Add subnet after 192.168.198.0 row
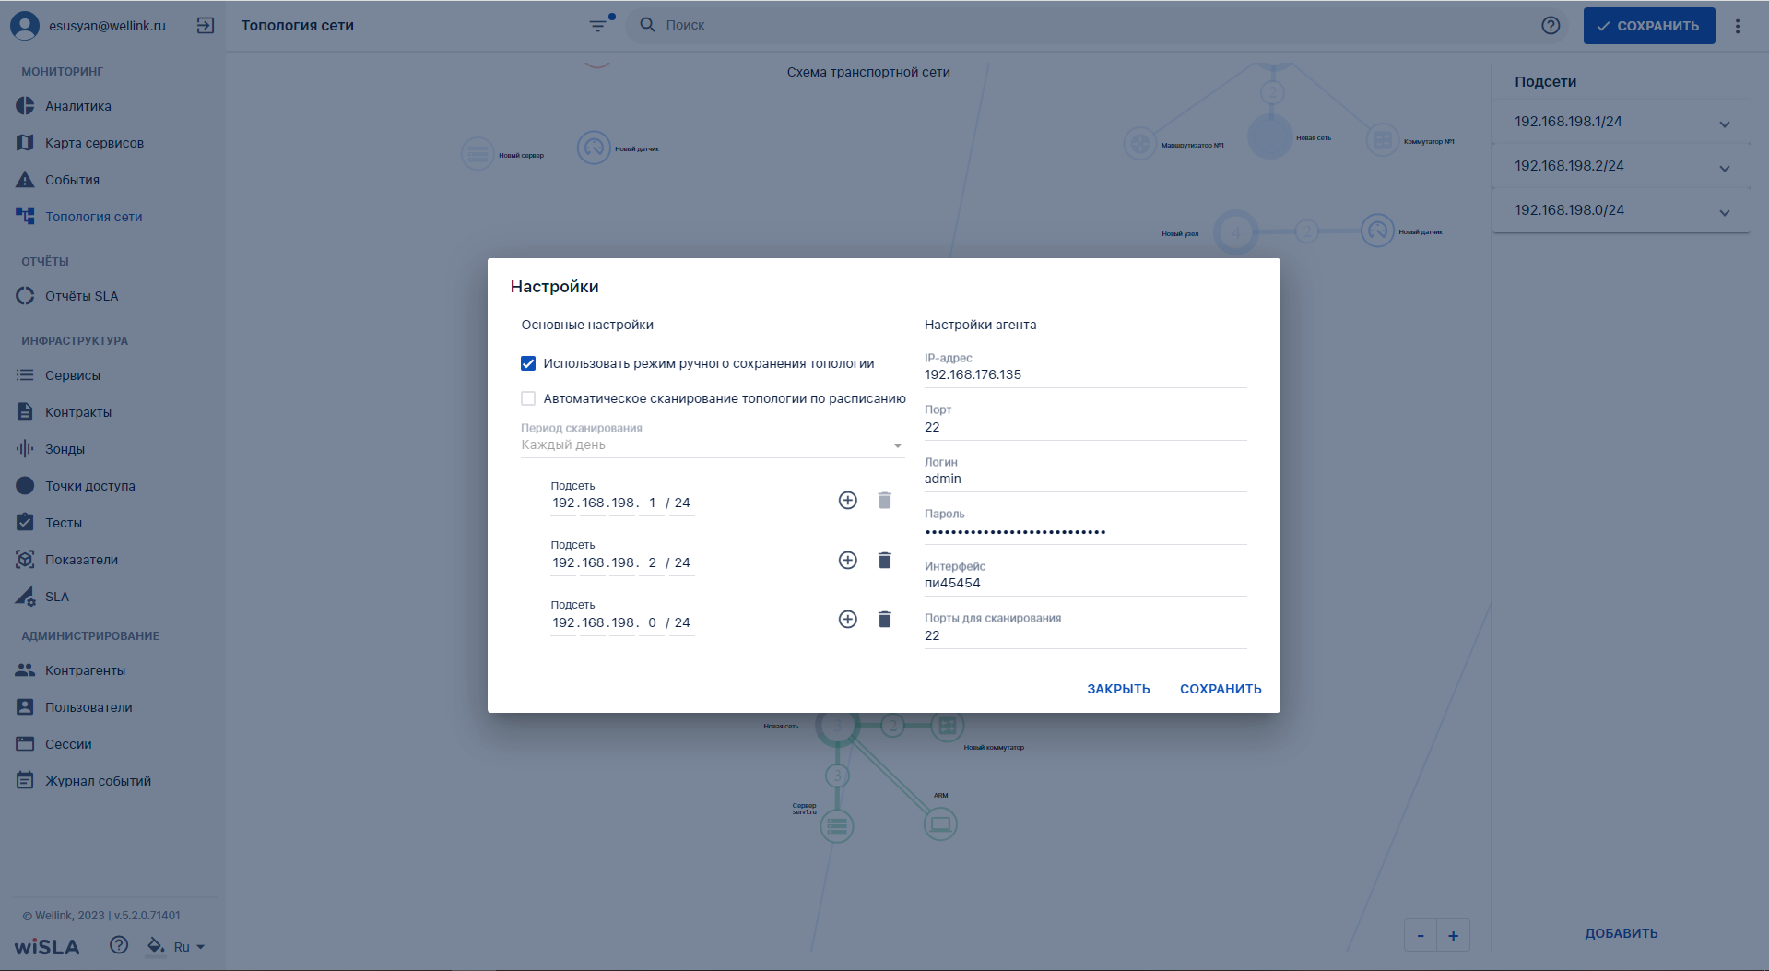 click(x=847, y=620)
